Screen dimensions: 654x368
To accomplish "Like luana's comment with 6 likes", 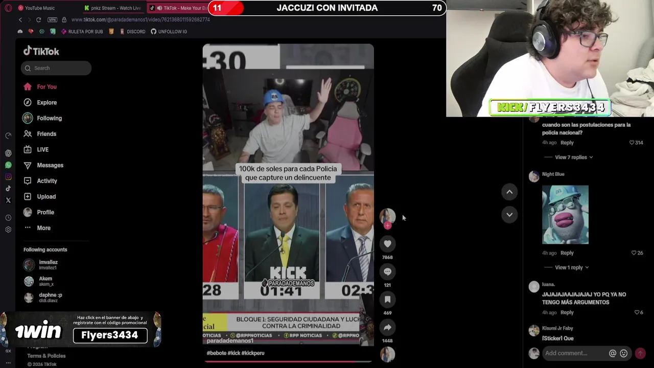I will 637,312.
